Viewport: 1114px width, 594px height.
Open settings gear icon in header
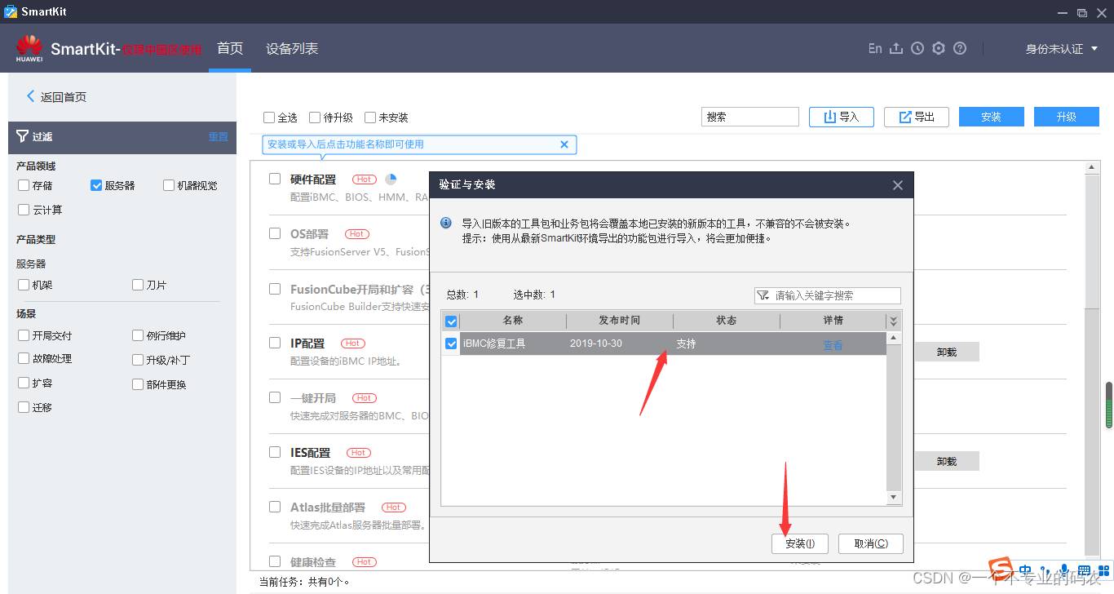click(x=939, y=48)
